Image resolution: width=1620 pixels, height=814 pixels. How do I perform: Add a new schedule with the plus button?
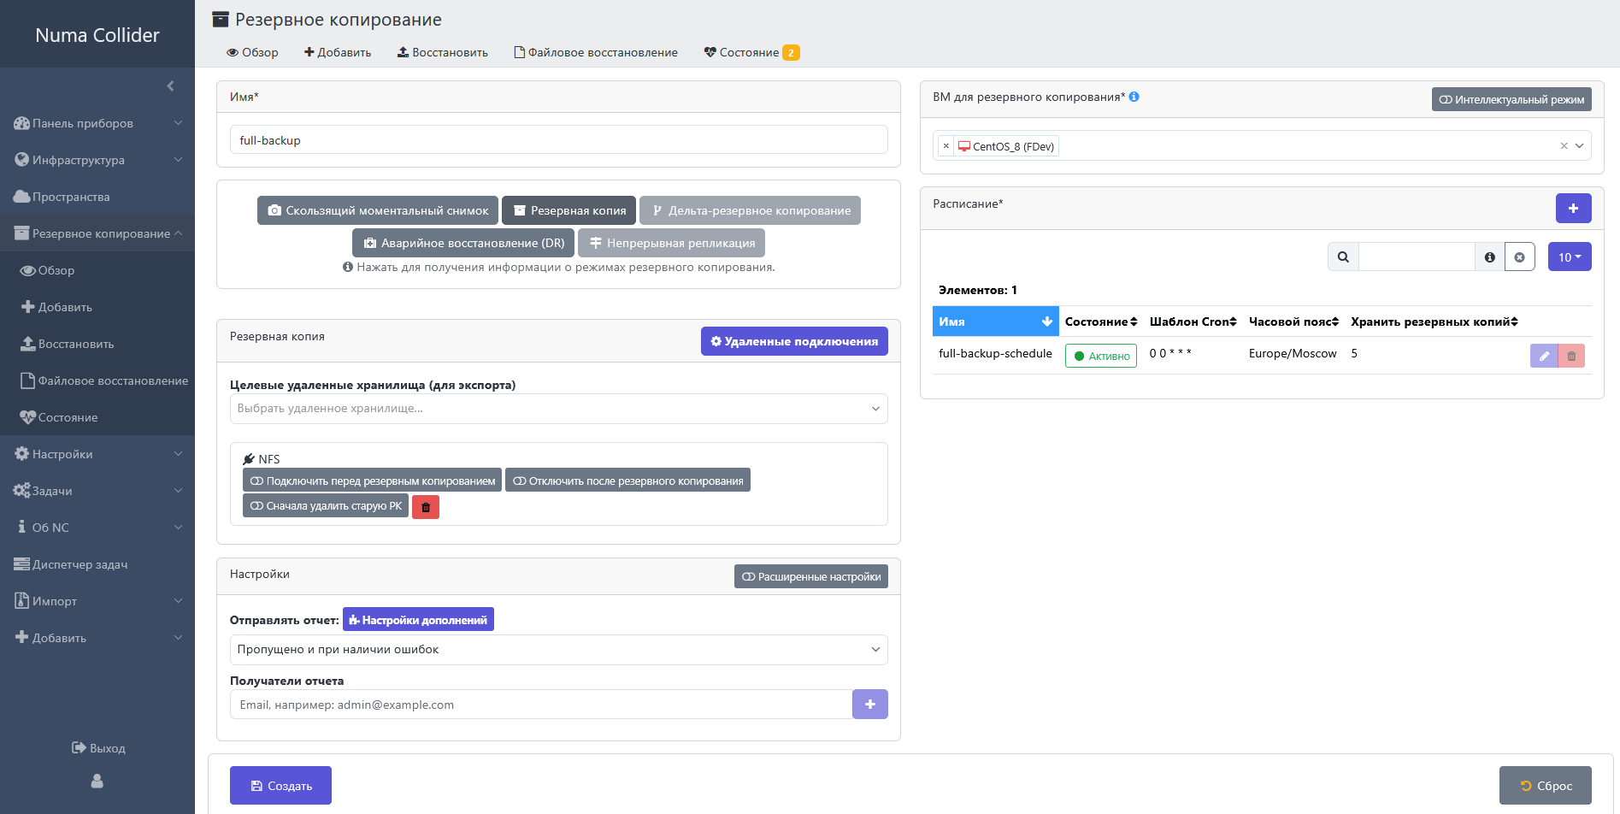pos(1573,208)
